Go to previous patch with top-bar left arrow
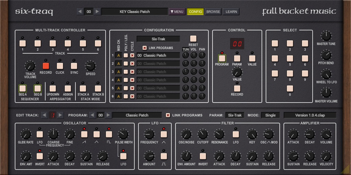The height and width of the screenshot is (175, 351). 80,12
